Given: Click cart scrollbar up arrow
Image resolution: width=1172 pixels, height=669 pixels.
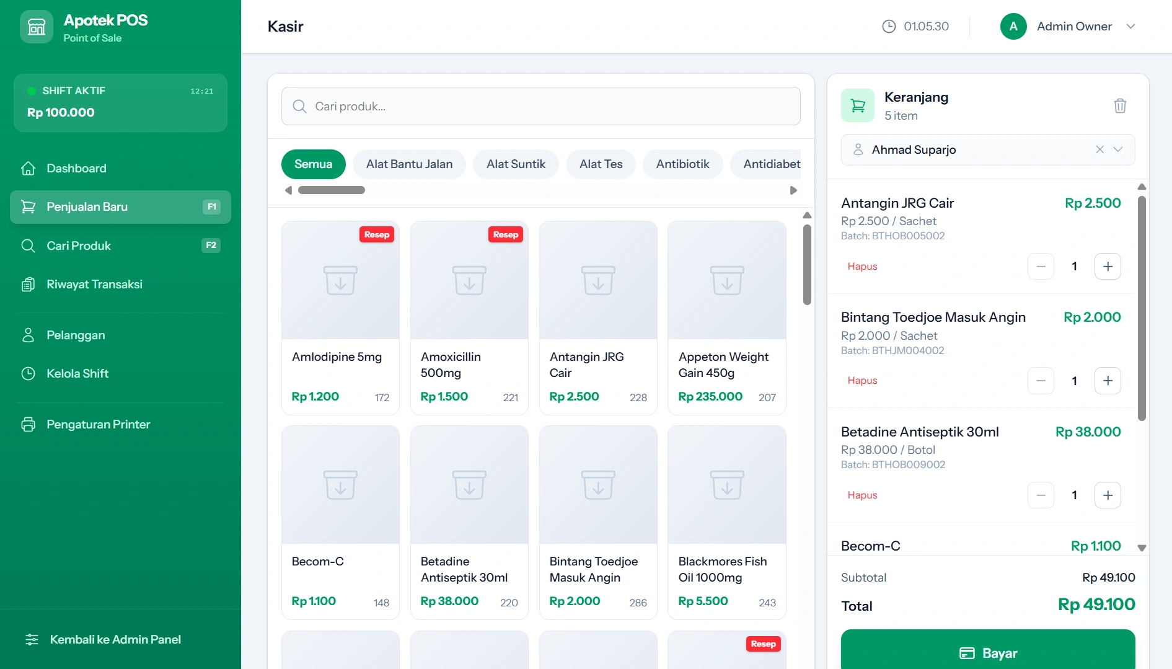Looking at the screenshot, I should pos(1142,187).
